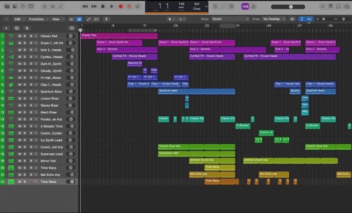The height and width of the screenshot is (213, 352).
Task: Toggle Catch Playhead icon
Action: click(106, 19)
